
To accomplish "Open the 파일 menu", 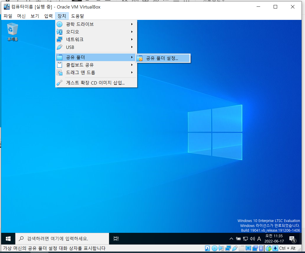I will tap(8, 16).
